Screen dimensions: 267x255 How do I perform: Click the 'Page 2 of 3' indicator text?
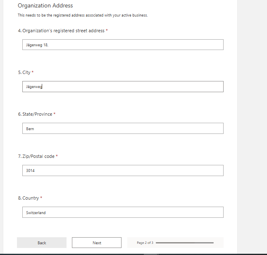coord(145,243)
